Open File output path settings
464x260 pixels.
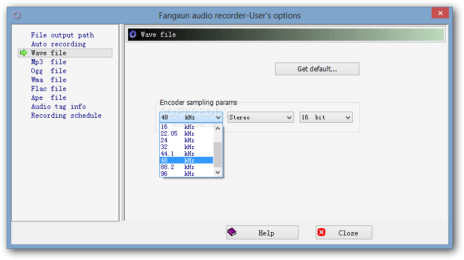(x=63, y=35)
